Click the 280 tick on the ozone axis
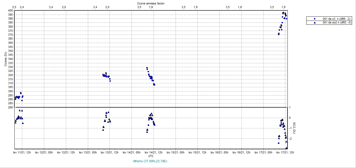Screen dimensions: 356x168 10,107
